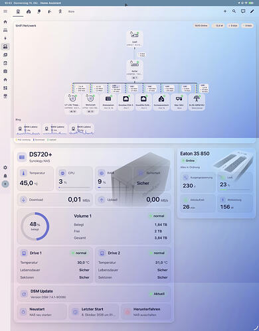The image size is (259, 331).
Task: Open the Assist chat icon
Action: coord(243,11)
